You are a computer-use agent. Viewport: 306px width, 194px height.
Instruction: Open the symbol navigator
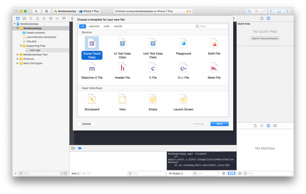click(24, 18)
